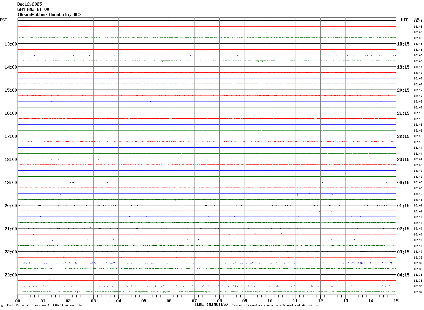Image resolution: width=424 pixels, height=310 pixels.
Task: Click minute tick label 03 on time axis
Action: (93, 301)
